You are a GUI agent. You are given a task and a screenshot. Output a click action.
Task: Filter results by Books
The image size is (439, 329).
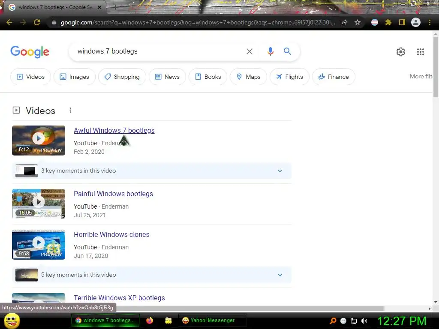(208, 77)
